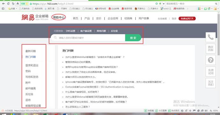The width and height of the screenshot is (220, 115).
Task: Open the 写信和发信 sidebar category
Action: tap(32, 77)
